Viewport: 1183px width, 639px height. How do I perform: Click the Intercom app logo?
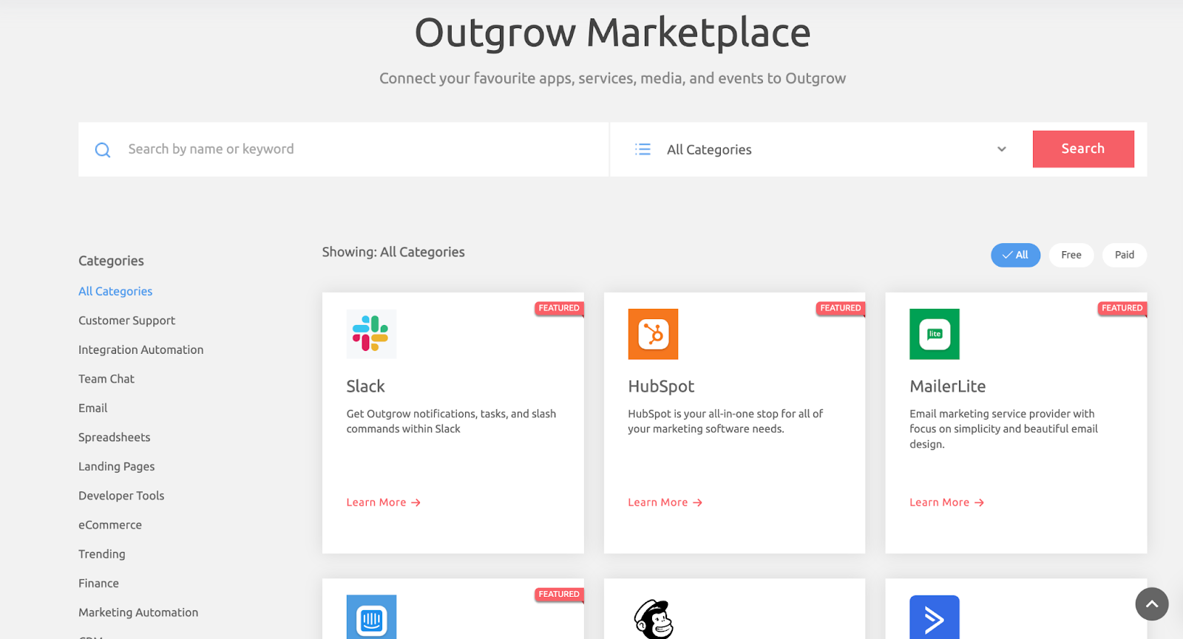(371, 618)
